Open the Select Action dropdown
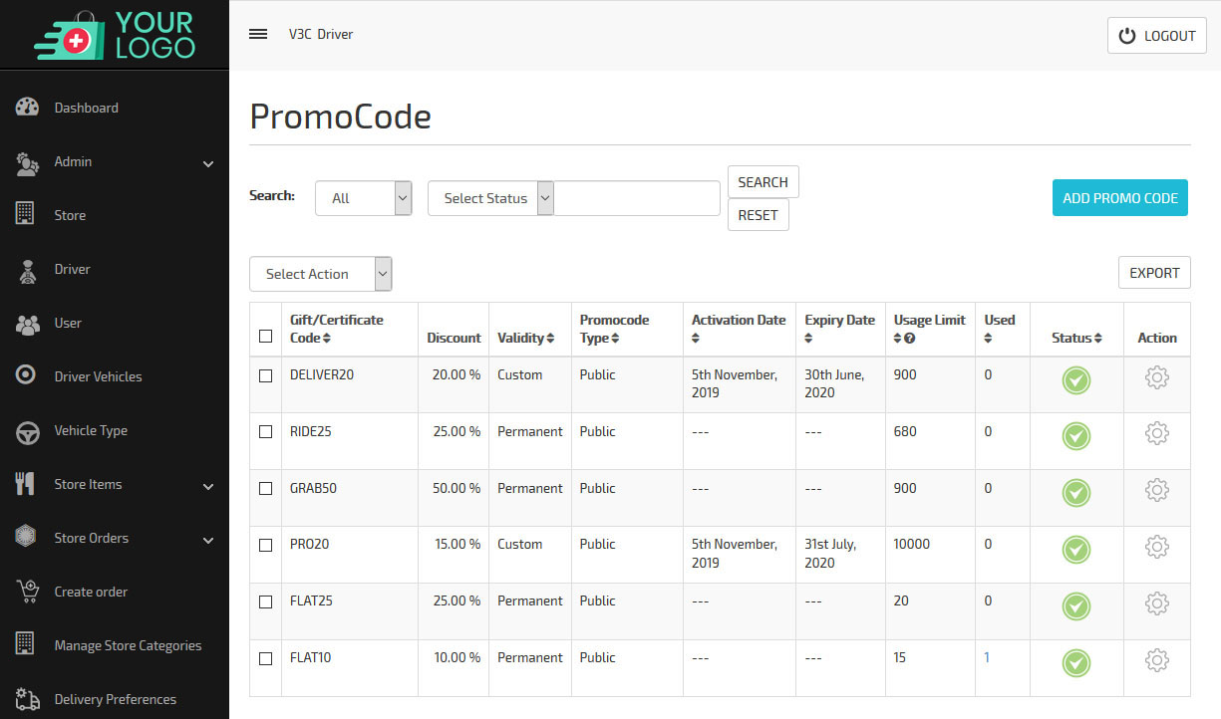The height and width of the screenshot is (719, 1221). tap(320, 274)
